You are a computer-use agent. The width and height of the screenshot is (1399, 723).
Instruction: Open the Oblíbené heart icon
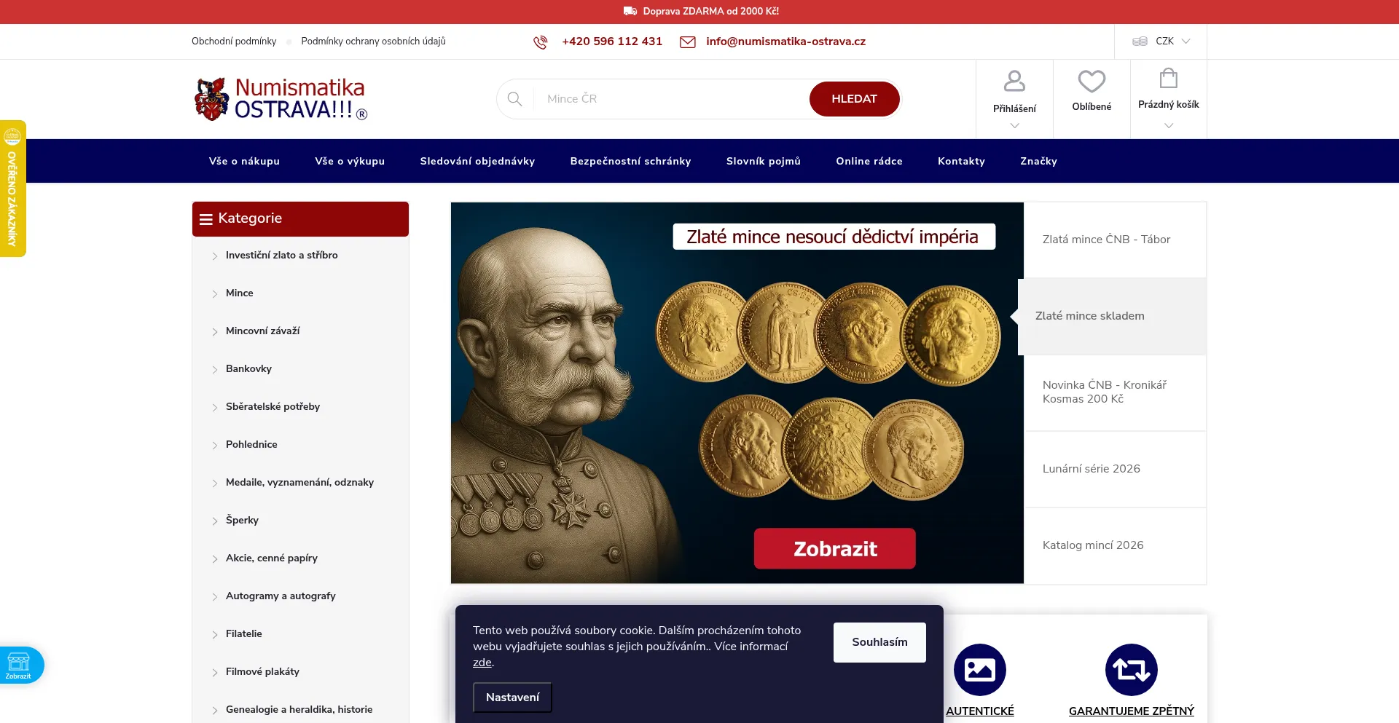1092,81
